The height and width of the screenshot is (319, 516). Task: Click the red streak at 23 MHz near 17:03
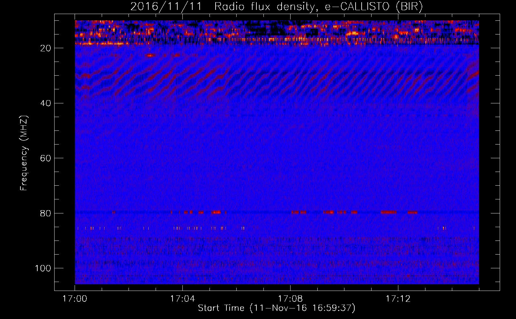click(x=151, y=55)
